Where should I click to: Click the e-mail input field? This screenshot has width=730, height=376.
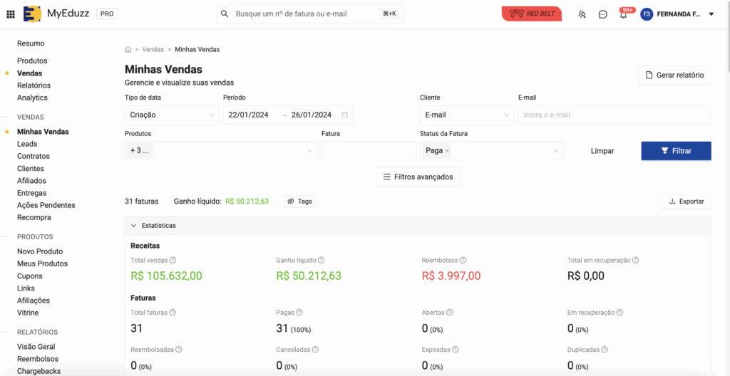(615, 115)
